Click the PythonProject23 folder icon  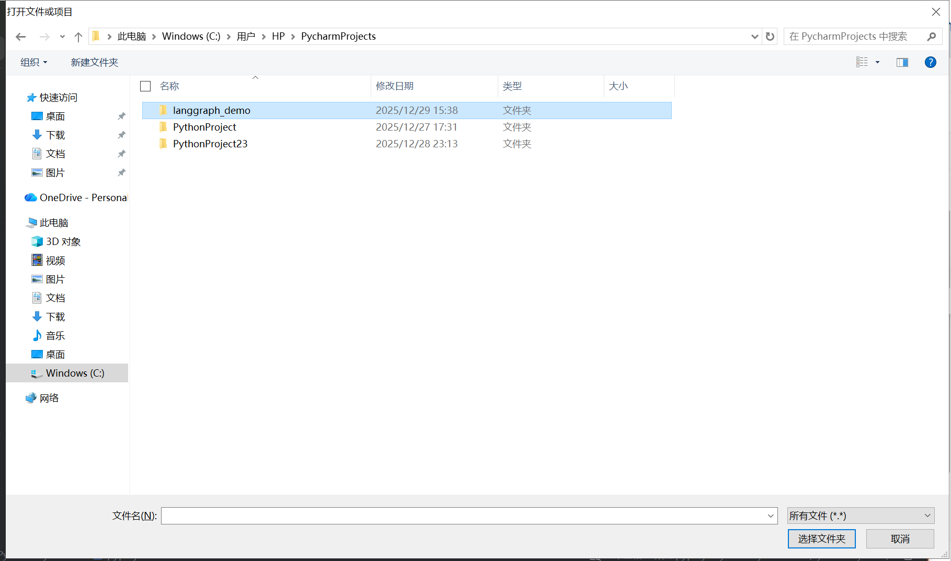163,144
